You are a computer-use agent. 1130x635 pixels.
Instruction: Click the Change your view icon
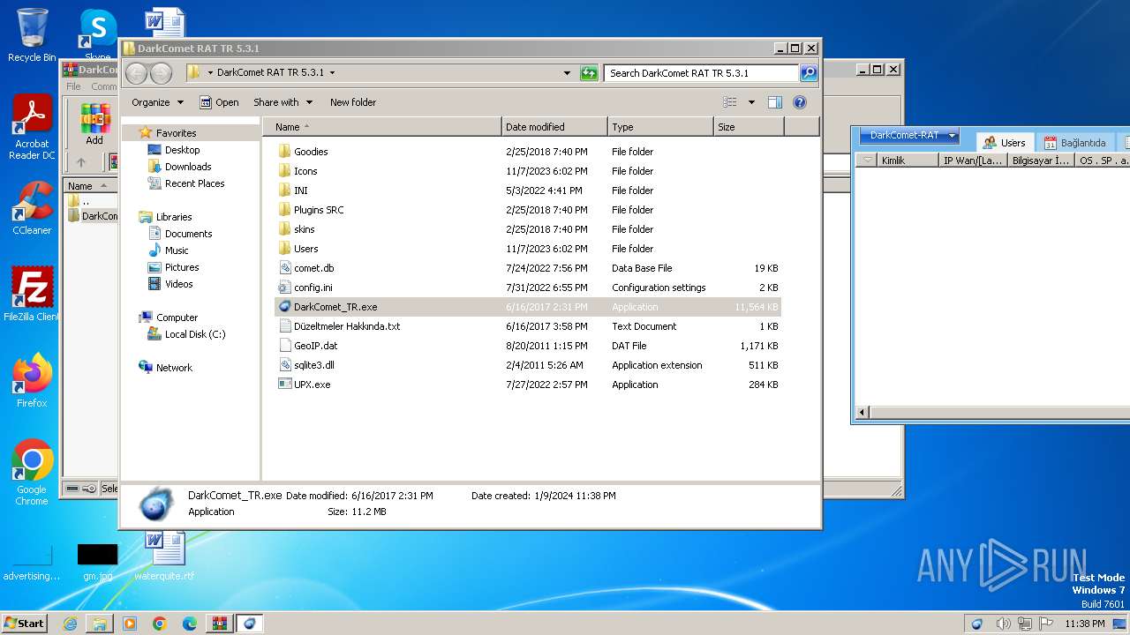point(729,102)
